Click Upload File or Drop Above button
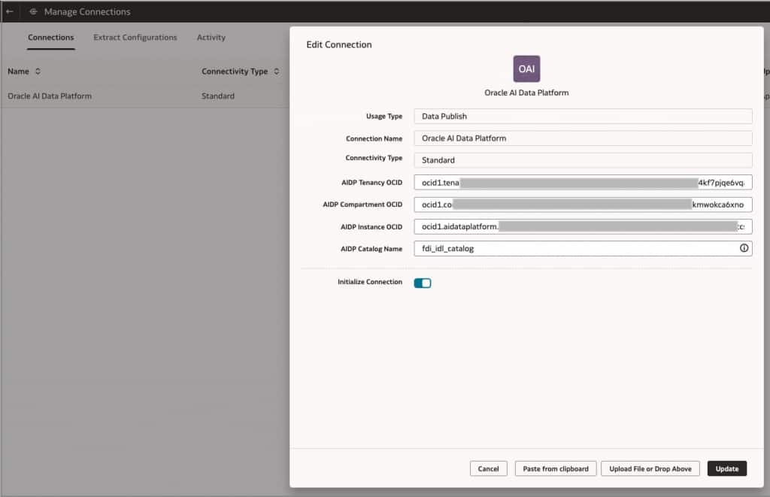Screen dimensions: 770x497 point(650,468)
